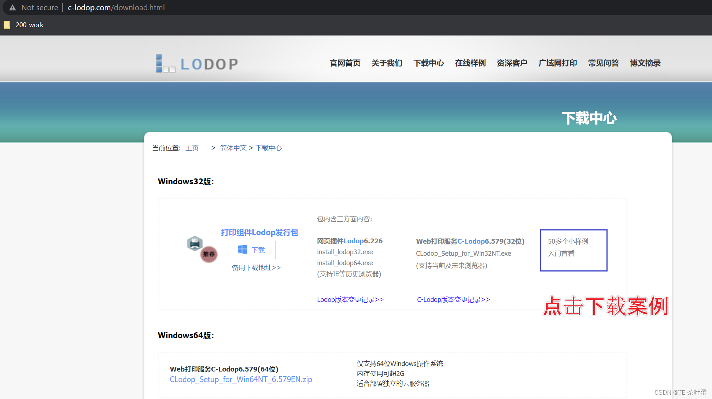Open Lodop版本变更记录>> link
712x399 pixels.
[x=350, y=300]
